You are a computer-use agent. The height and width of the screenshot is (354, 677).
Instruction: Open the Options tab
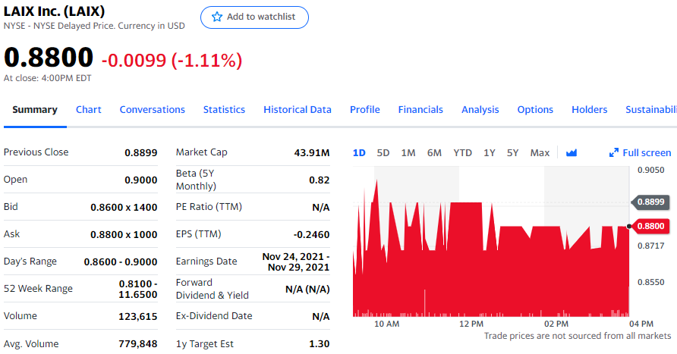tap(535, 109)
